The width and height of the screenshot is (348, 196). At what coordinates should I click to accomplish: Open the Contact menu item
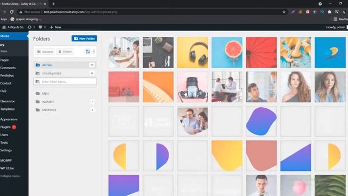coord(6,83)
